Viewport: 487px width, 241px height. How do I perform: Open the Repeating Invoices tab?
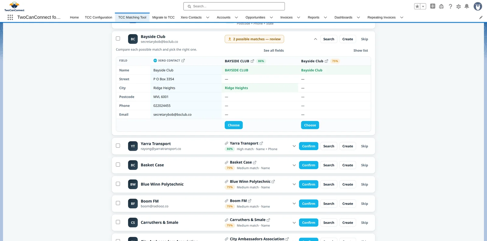click(x=381, y=17)
